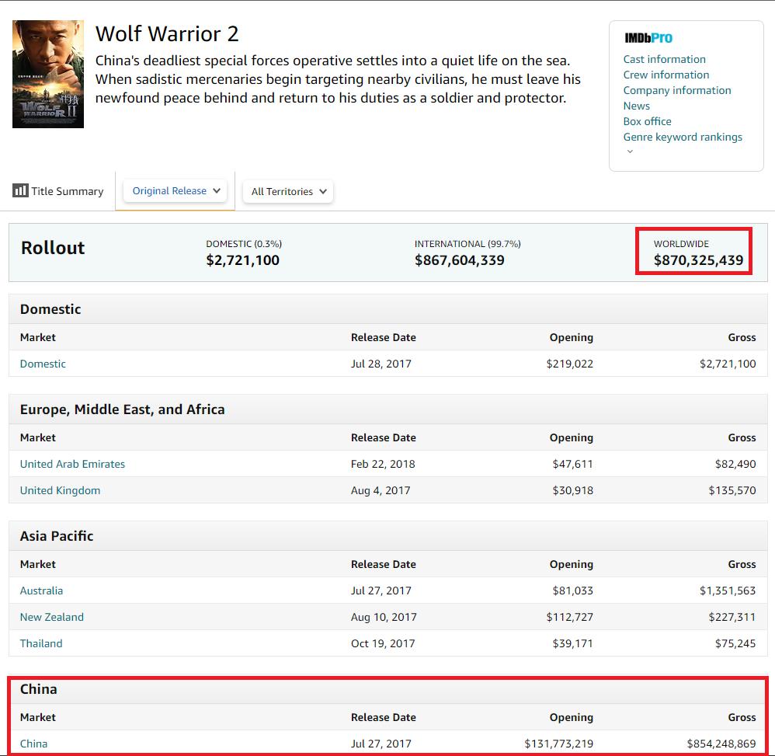This screenshot has width=775, height=756.
Task: Select the domestic total $2,721,100 in Rollout
Action: point(243,260)
